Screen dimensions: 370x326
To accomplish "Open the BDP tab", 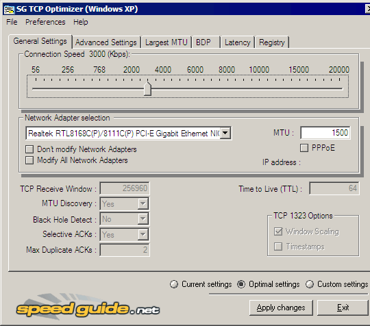I will tap(206, 42).
